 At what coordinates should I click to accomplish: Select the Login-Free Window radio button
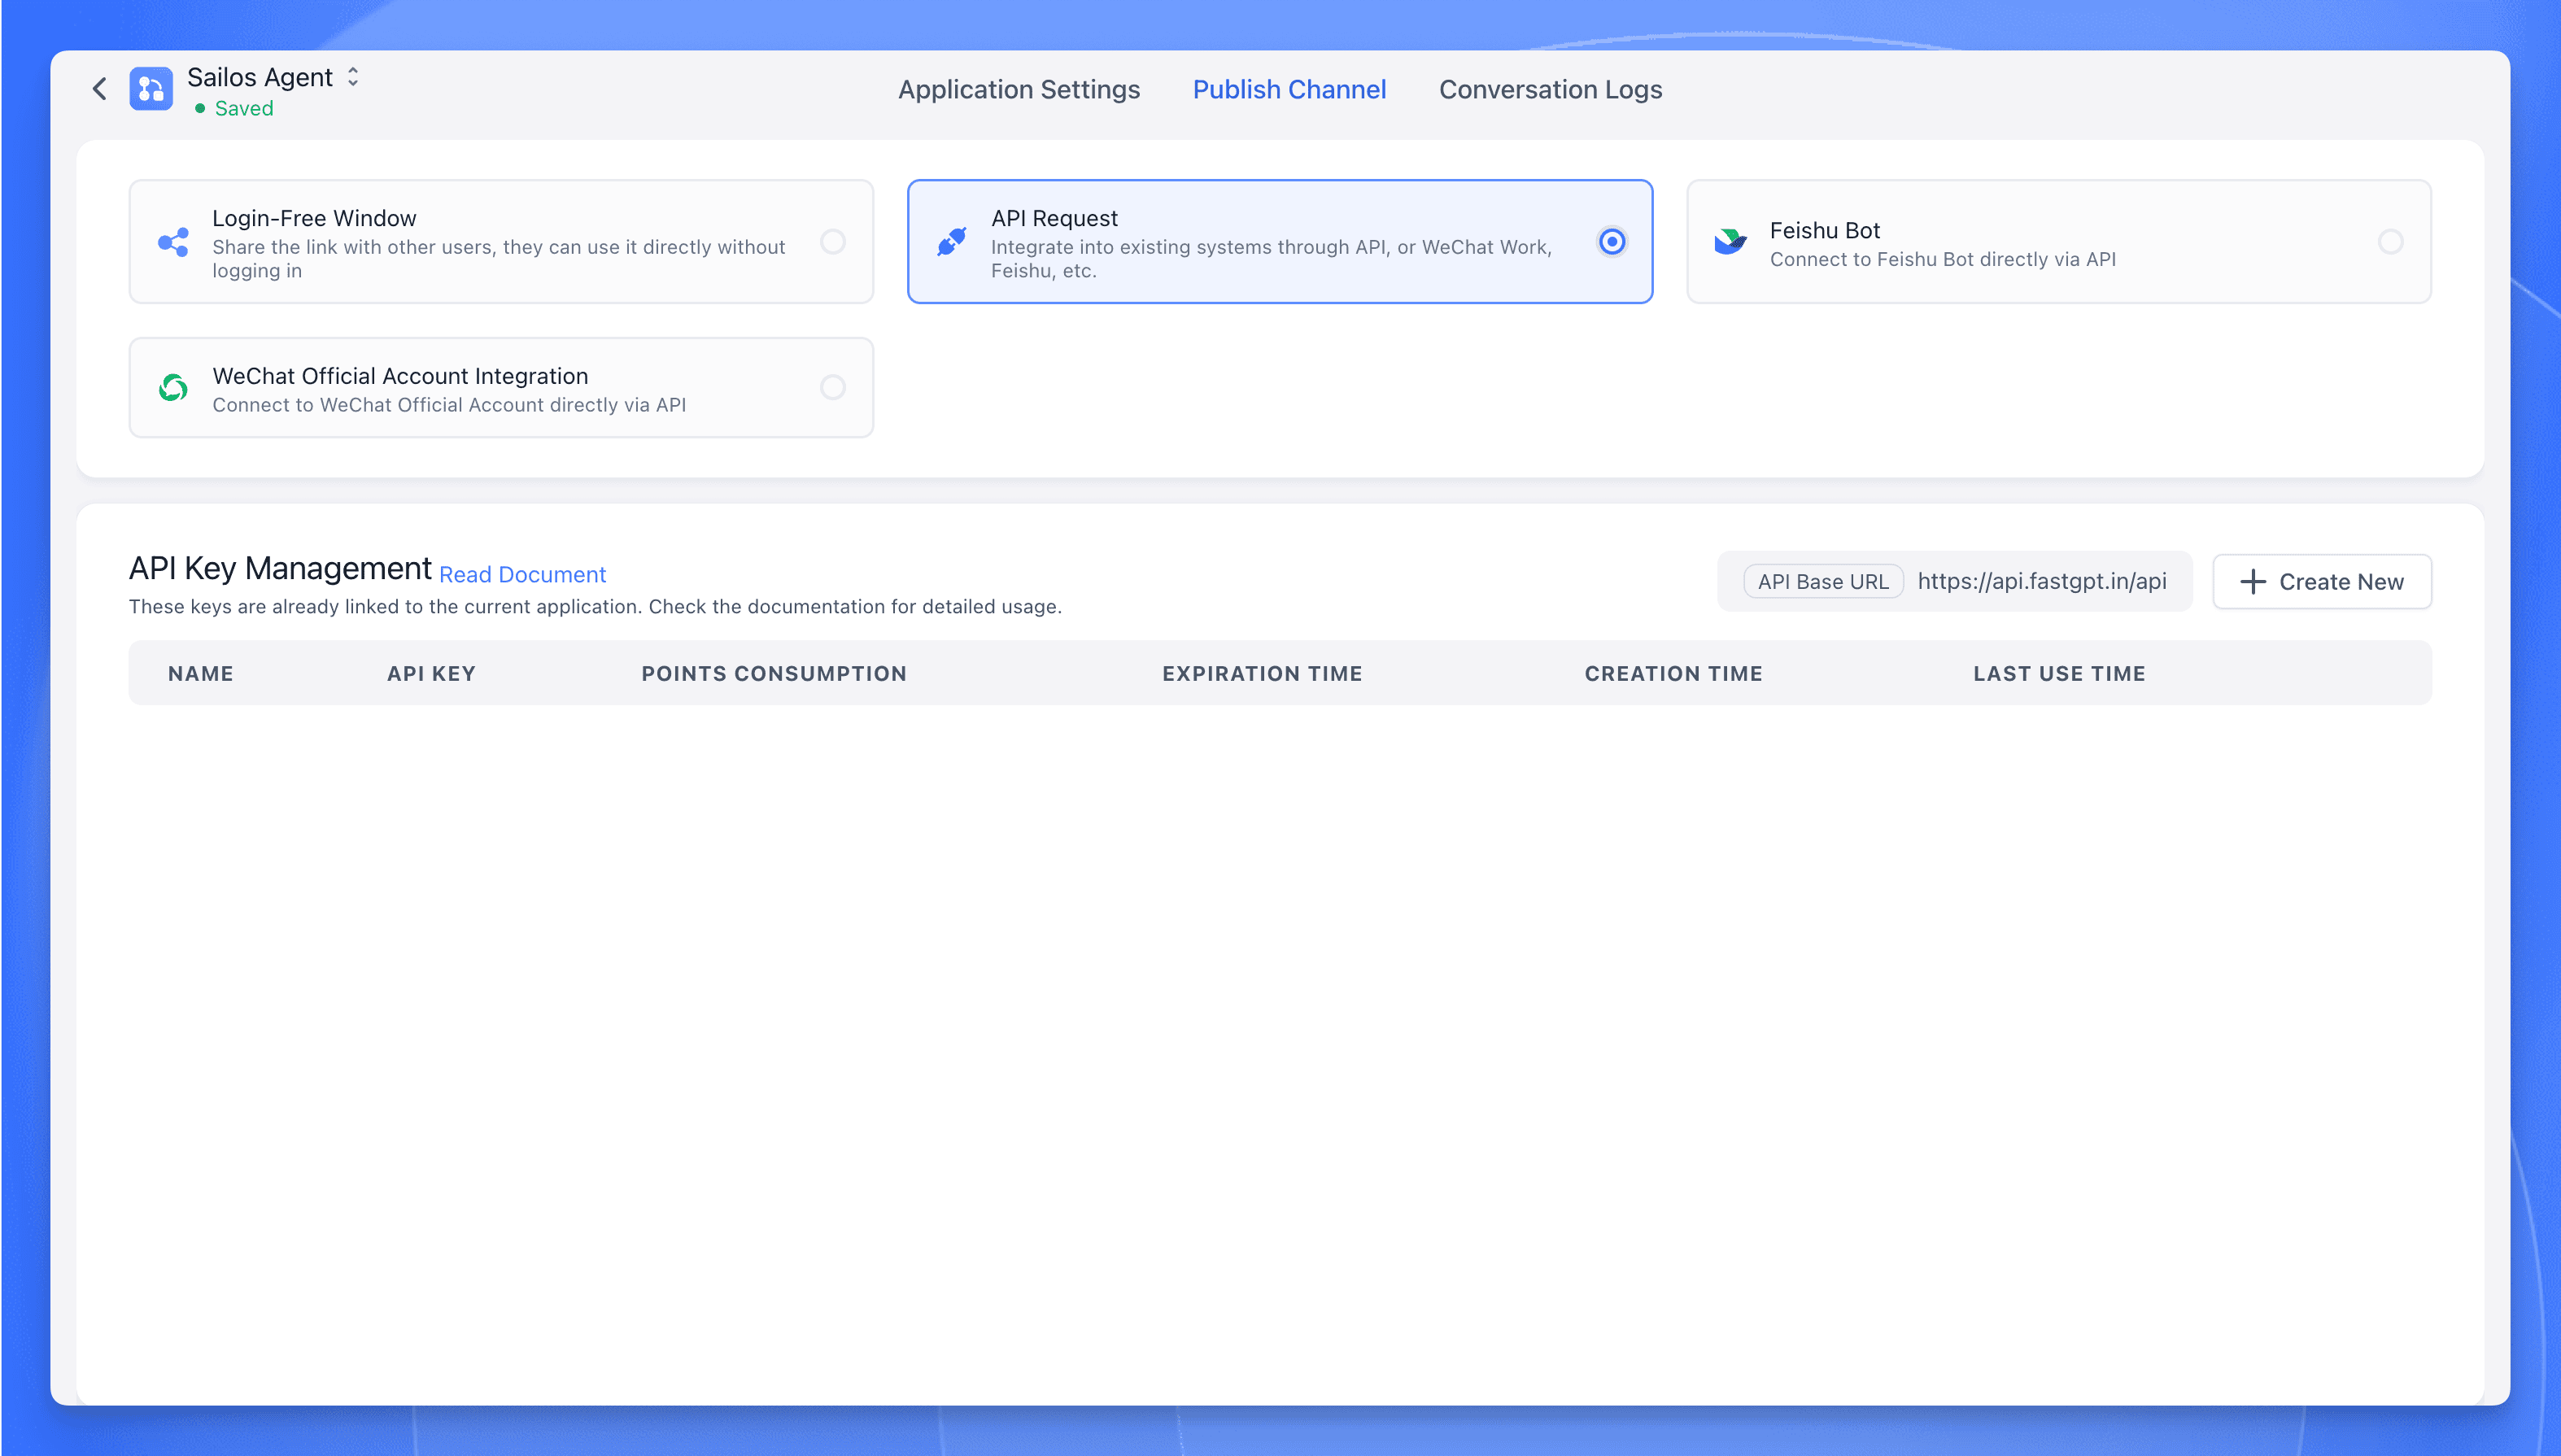pyautogui.click(x=833, y=241)
